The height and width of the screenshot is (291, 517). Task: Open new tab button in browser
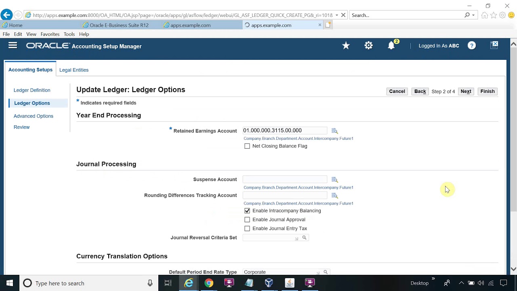tap(328, 25)
